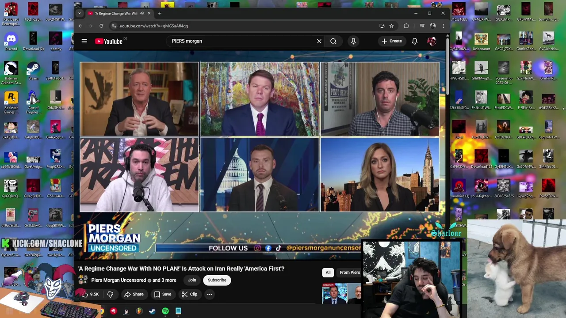Open FL Studio icon in the taskbar
The height and width of the screenshot is (318, 566).
[x=139, y=311]
